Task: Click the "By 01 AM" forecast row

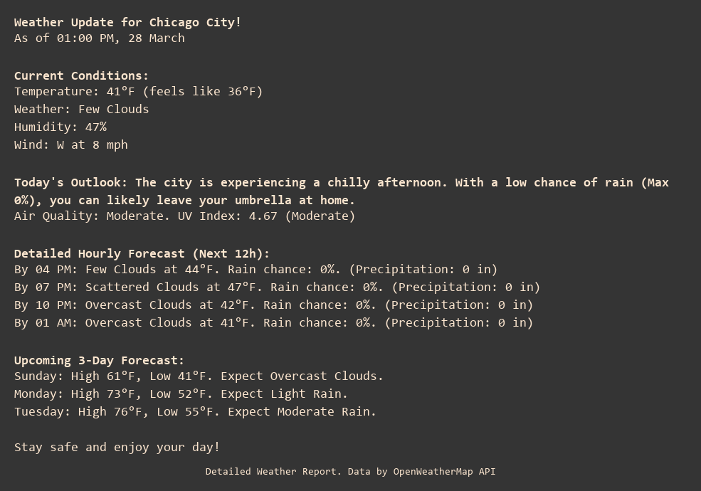Action: coord(274,322)
